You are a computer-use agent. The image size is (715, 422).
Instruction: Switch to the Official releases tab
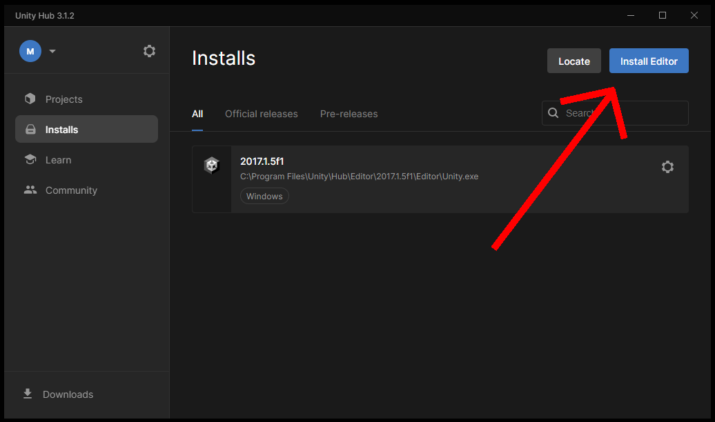(262, 114)
